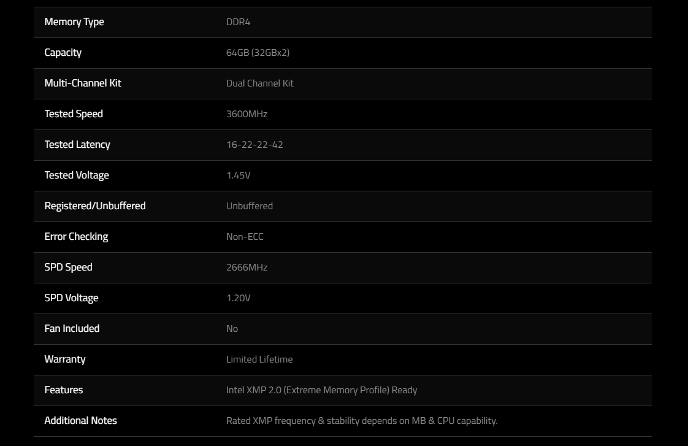
Task: Click the 3600MHz tested speed value
Action: click(247, 113)
